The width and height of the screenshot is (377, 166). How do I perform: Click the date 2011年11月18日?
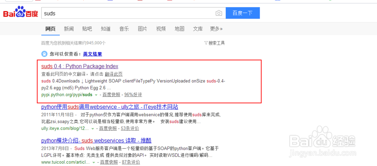pos(57,114)
